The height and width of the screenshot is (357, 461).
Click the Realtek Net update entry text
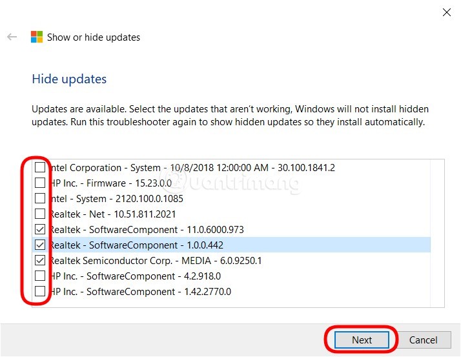tap(113, 214)
